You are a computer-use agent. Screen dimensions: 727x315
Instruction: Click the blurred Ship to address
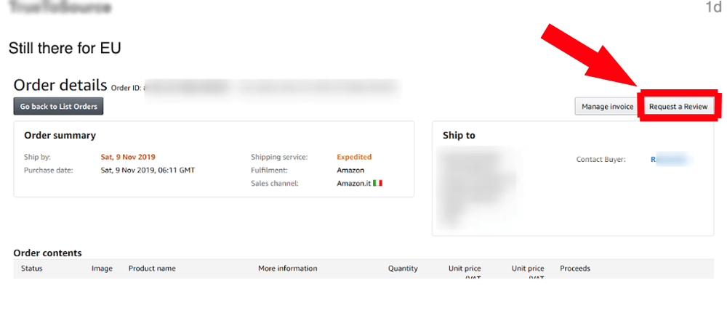pyautogui.click(x=478, y=185)
